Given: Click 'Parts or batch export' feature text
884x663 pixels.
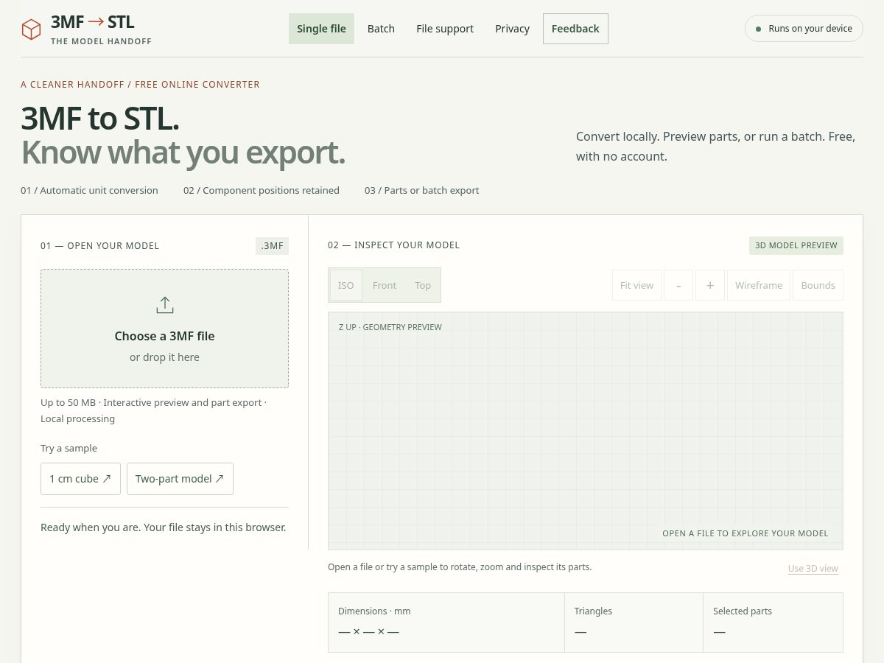Looking at the screenshot, I should coord(432,190).
